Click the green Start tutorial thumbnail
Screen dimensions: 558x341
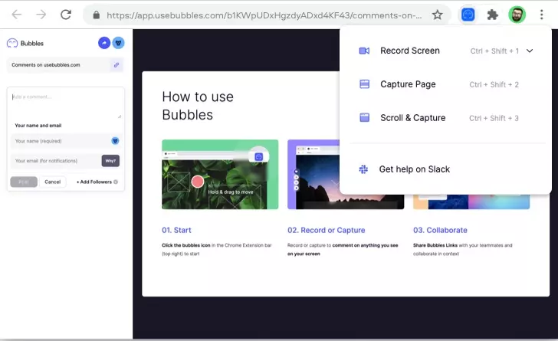point(220,175)
